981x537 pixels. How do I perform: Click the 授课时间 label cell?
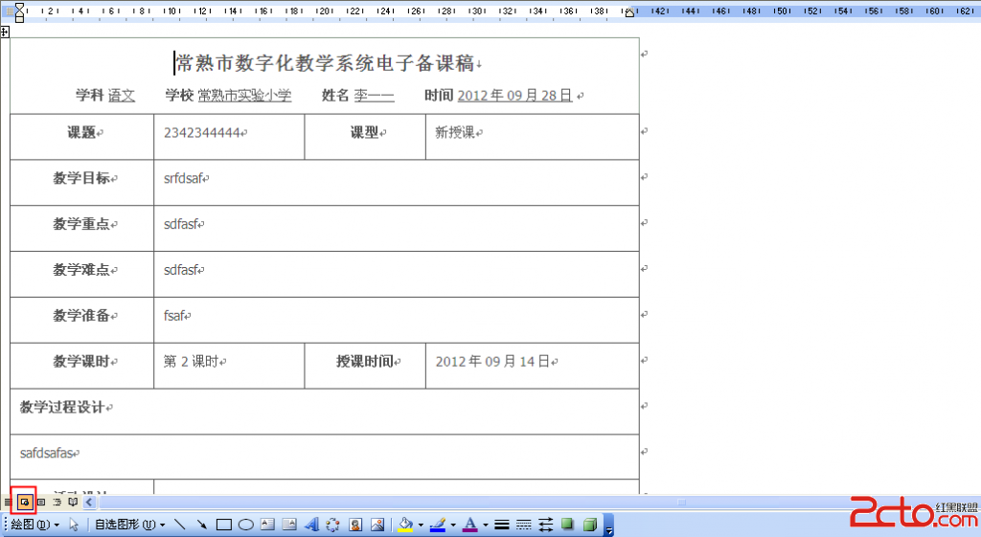coord(365,366)
